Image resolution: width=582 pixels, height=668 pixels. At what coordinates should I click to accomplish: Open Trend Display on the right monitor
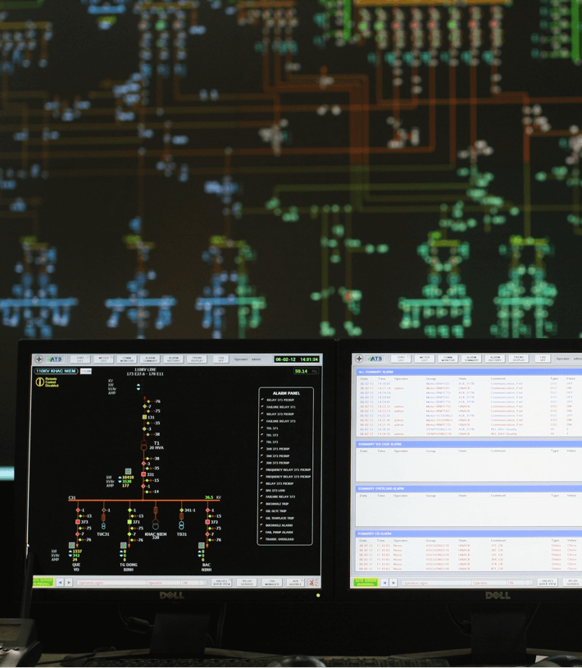518,359
